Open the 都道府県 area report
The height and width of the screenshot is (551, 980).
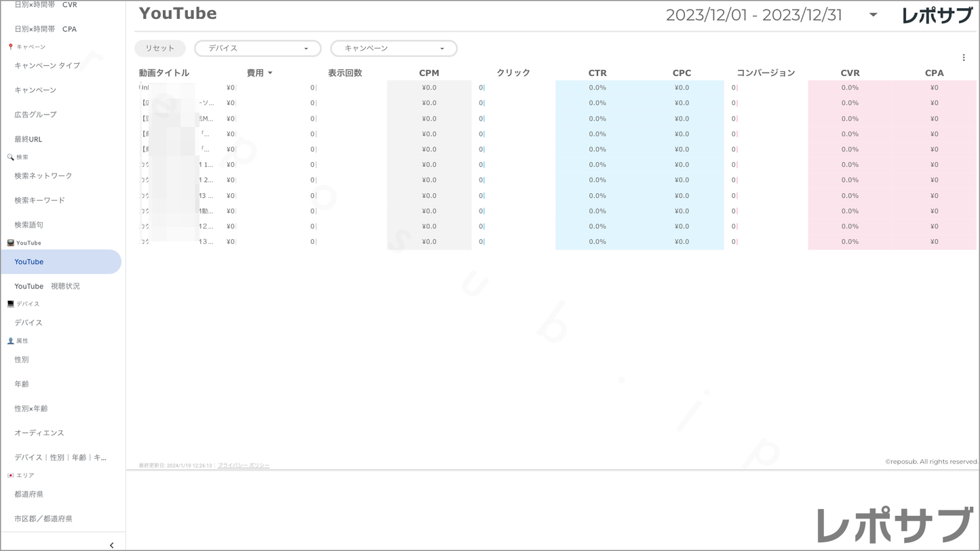tap(29, 494)
